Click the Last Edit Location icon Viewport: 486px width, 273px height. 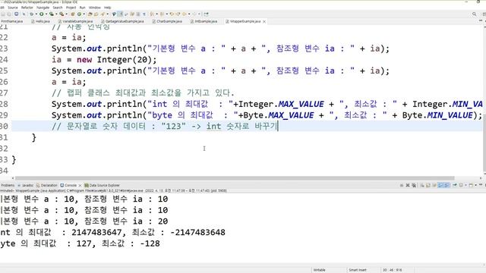[x=172, y=14]
